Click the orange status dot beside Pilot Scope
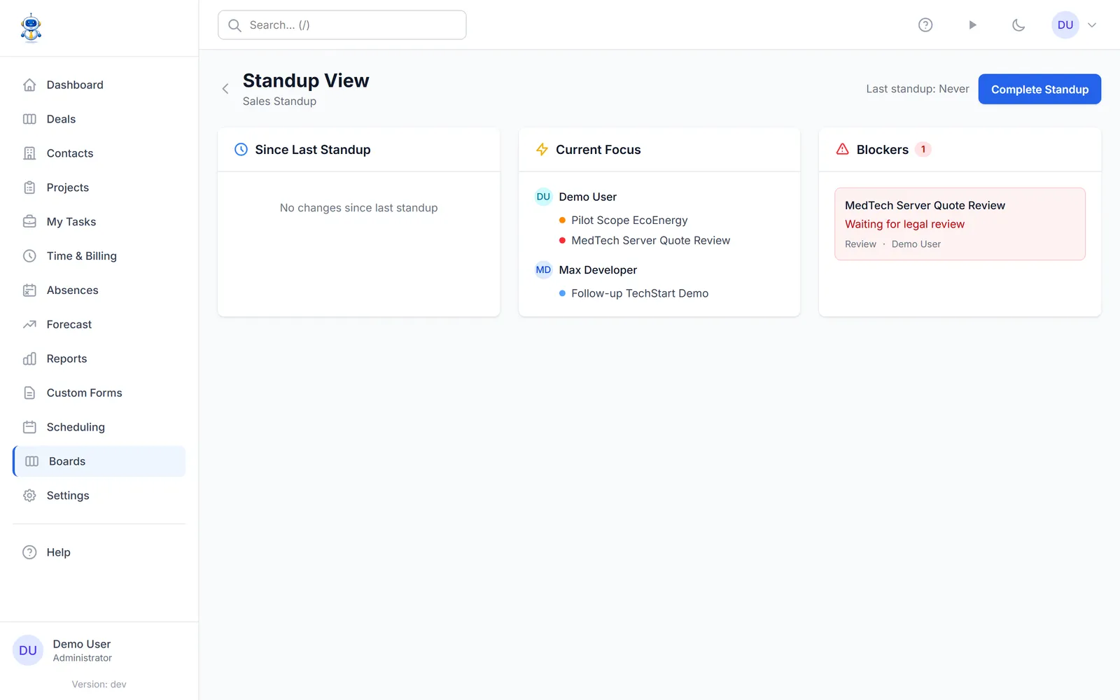The image size is (1120, 700). (x=562, y=220)
